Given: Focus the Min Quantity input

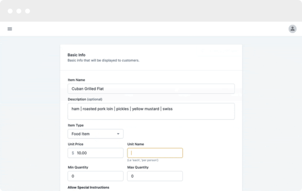Looking at the screenshot, I should point(96,176).
